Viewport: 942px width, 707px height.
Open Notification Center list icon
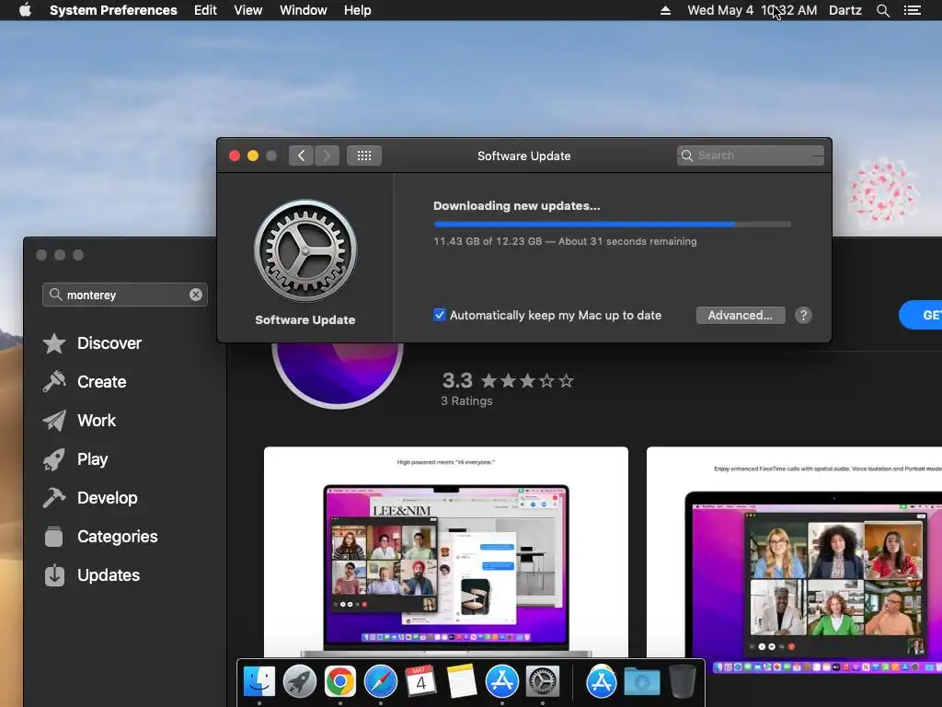pyautogui.click(x=913, y=10)
